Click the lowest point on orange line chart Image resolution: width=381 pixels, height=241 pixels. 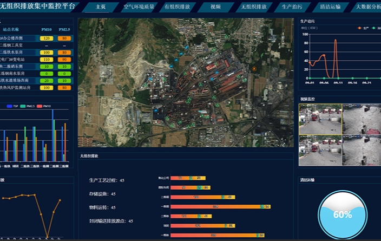tap(48, 237)
